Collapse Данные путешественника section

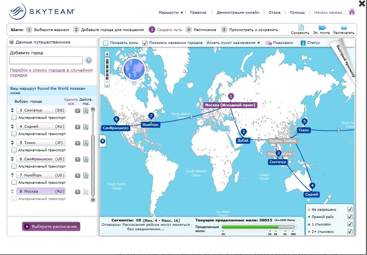pos(11,42)
